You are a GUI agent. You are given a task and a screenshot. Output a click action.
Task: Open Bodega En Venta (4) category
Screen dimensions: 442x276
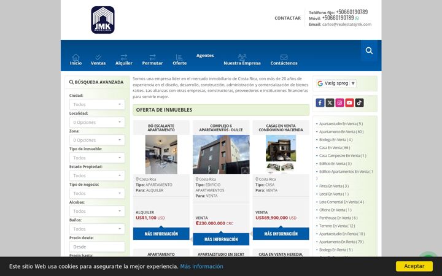(x=336, y=140)
